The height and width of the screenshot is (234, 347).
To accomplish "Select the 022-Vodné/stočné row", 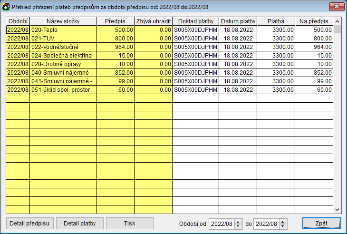I will tap(62, 47).
